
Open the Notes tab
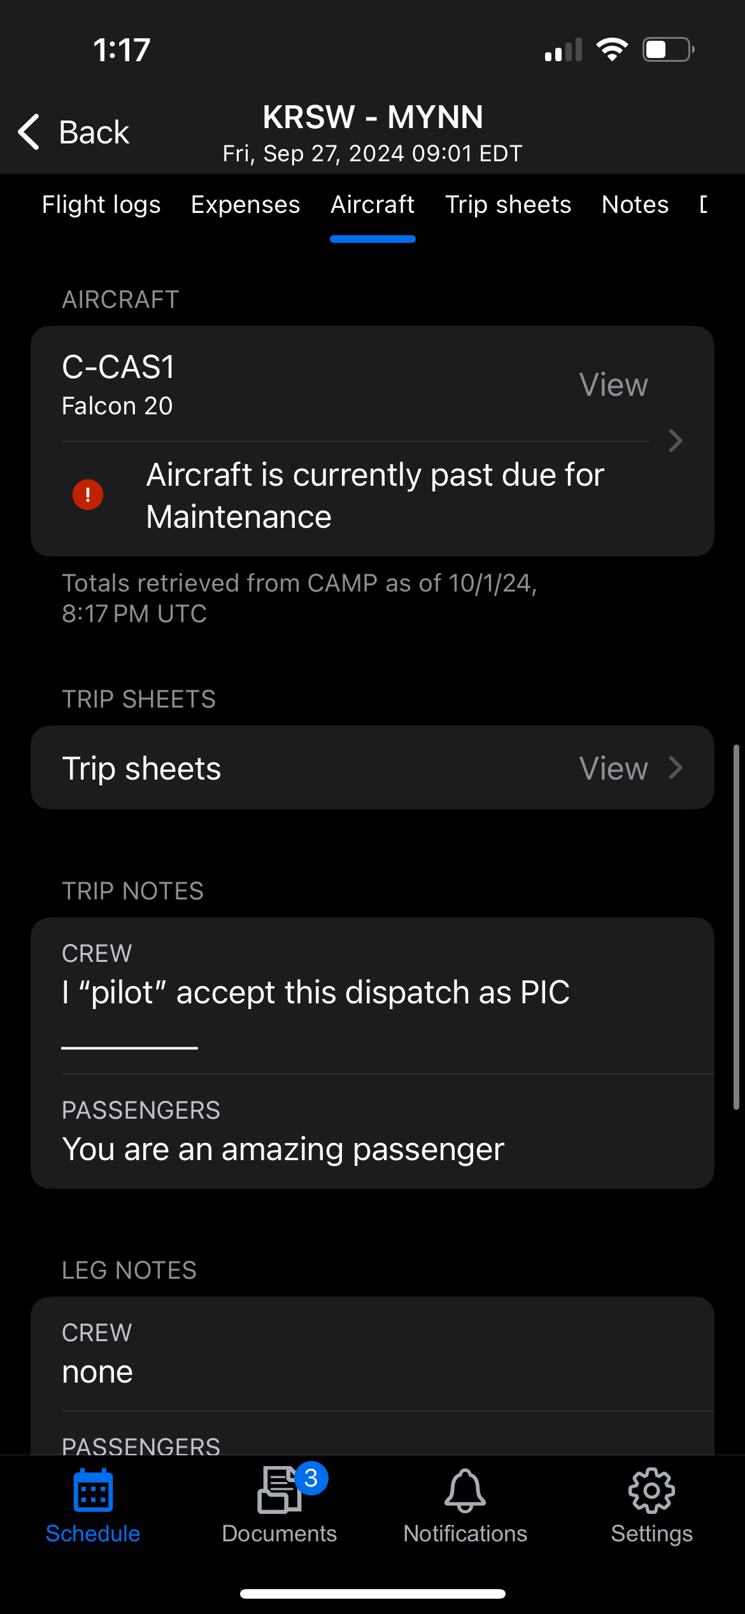click(635, 205)
